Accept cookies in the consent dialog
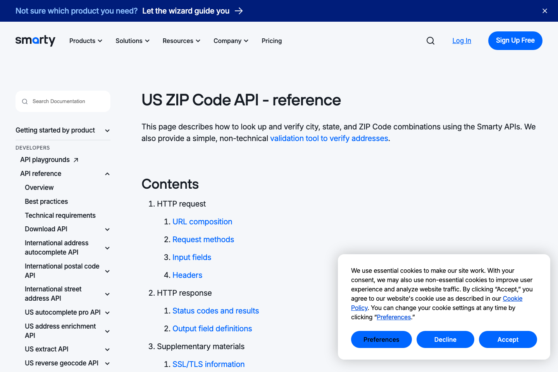The image size is (558, 372). tap(508, 339)
